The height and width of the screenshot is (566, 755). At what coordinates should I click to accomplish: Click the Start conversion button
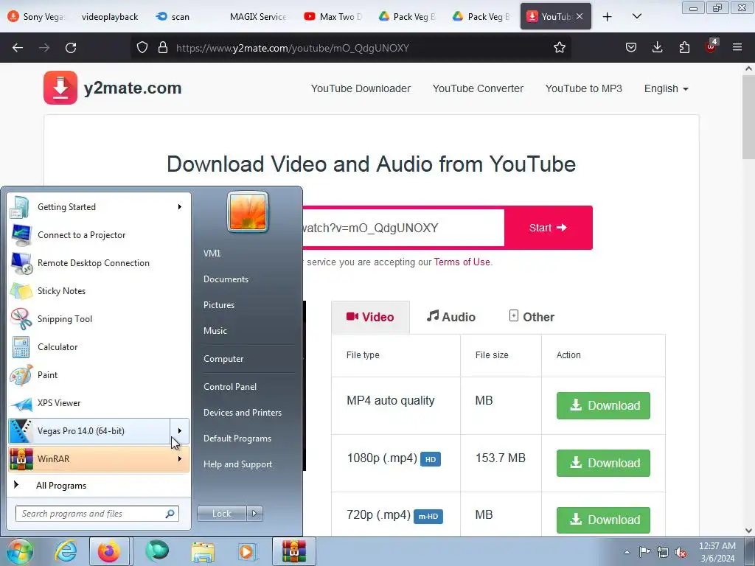(x=548, y=228)
